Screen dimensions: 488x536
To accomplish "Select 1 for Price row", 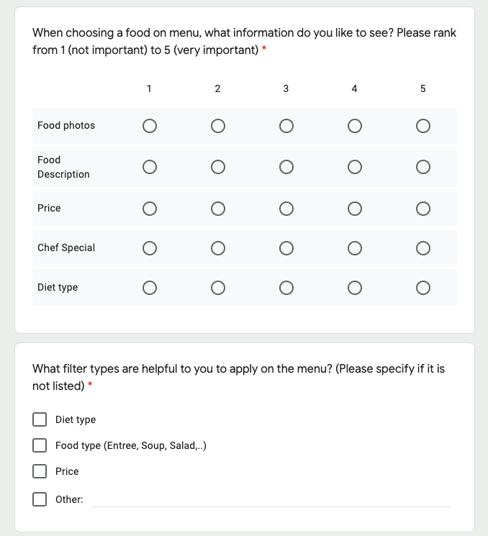I will click(x=150, y=209).
